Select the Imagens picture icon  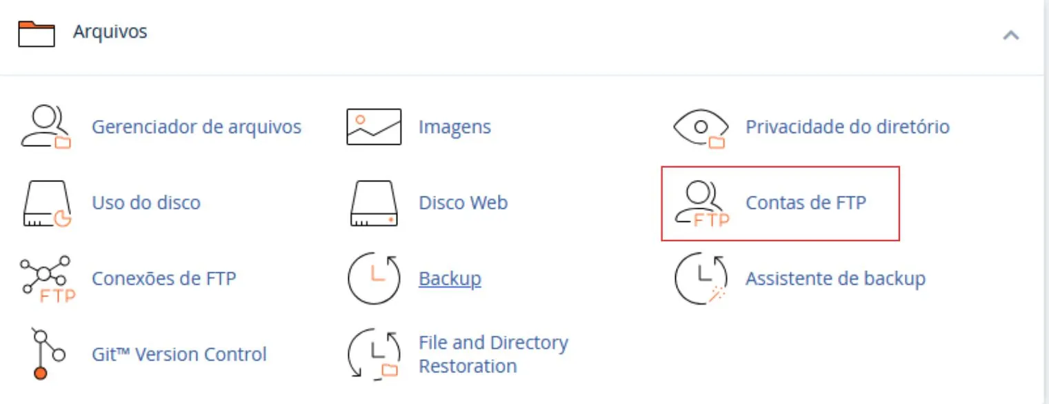pyautogui.click(x=373, y=127)
